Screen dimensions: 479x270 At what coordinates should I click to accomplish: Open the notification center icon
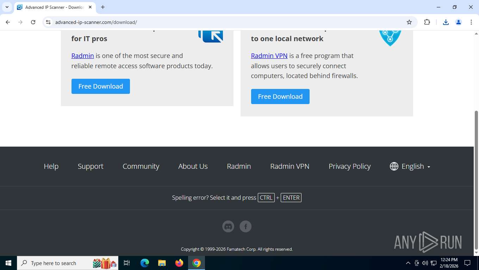468,263
